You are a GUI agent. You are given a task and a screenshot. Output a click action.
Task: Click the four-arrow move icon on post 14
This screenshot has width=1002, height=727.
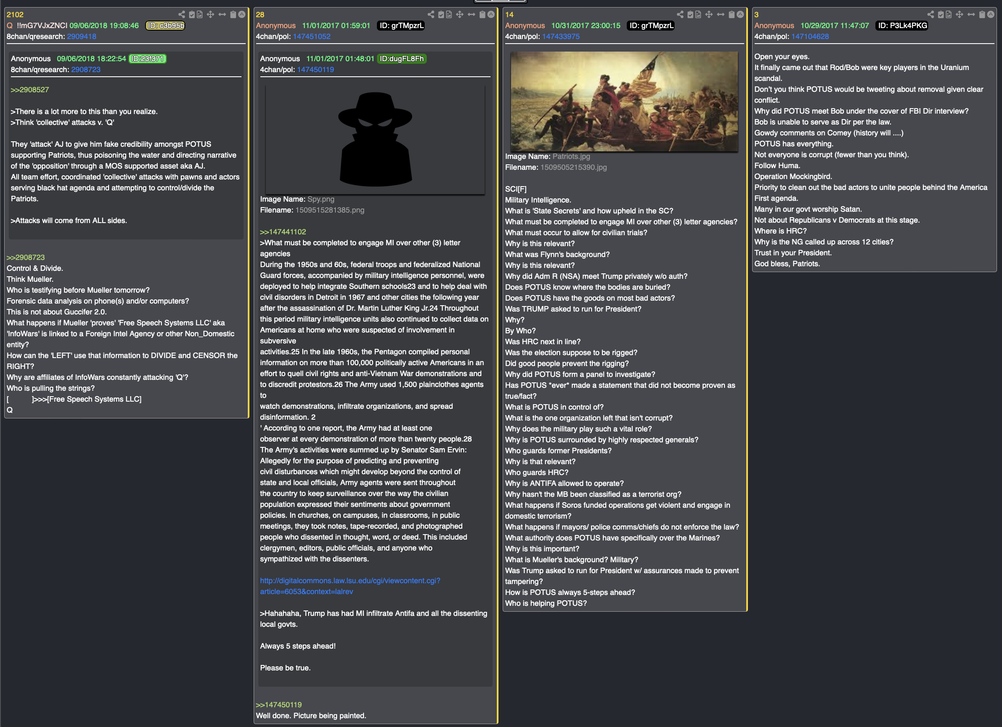point(709,14)
